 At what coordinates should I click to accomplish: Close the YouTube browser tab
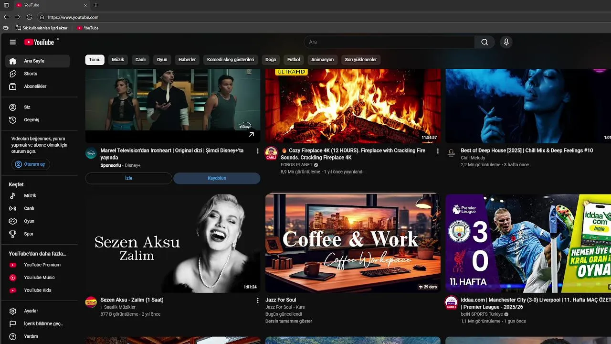(85, 5)
